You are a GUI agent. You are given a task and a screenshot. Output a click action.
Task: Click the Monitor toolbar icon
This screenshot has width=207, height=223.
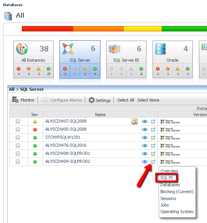pos(15,100)
